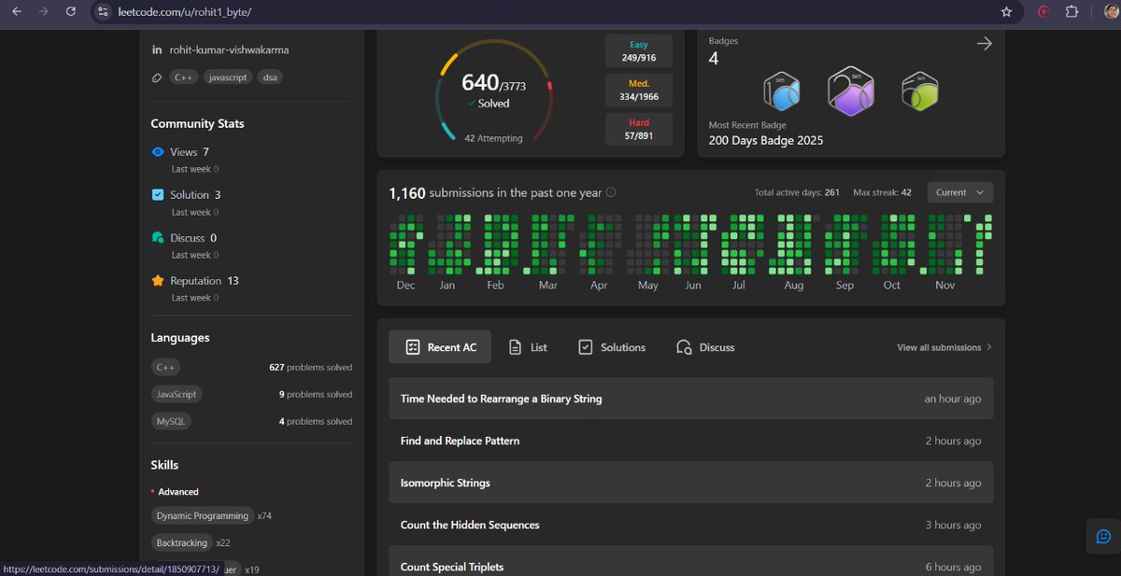Click the 627 problems solved text
The image size is (1121, 576).
point(311,368)
